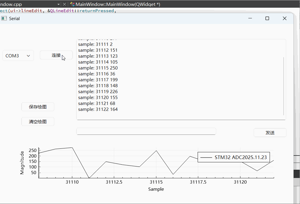Click the 清空绘图 clear plot button
This screenshot has width=300, height=204.
38,122
